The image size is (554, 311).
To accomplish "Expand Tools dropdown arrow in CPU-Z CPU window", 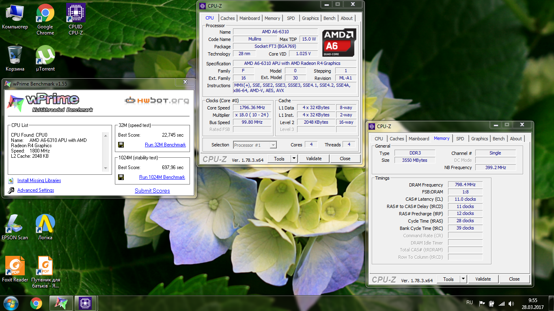I will click(x=294, y=159).
